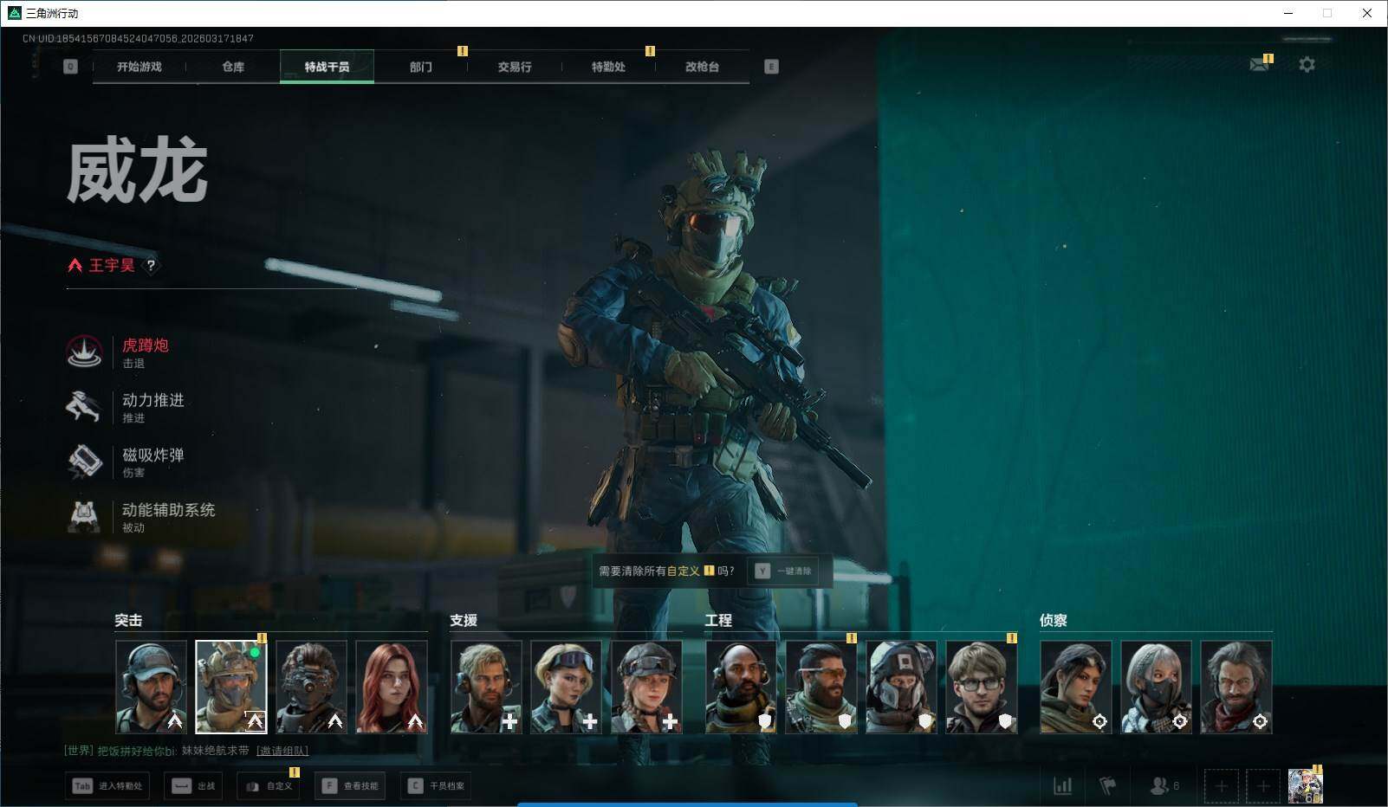Click the operator name 王宇昊
The width and height of the screenshot is (1388, 807).
[x=112, y=266]
